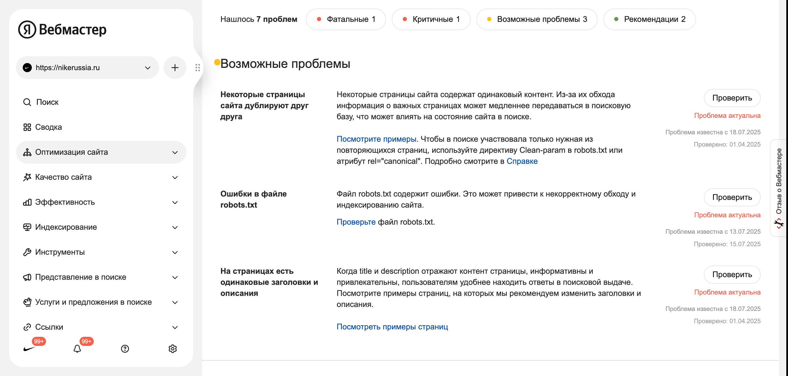Open the nikerussia.ru site dropdown
Viewport: 788px width, 376px height.
click(x=87, y=68)
